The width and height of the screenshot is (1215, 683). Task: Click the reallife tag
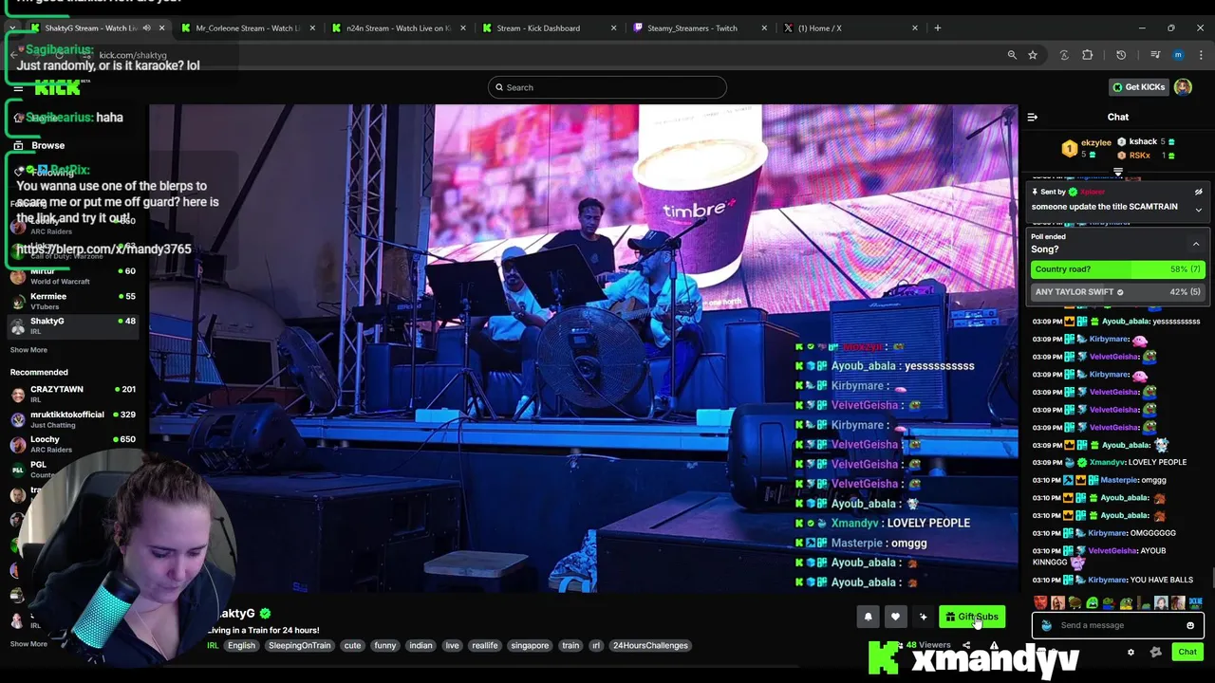485,645
